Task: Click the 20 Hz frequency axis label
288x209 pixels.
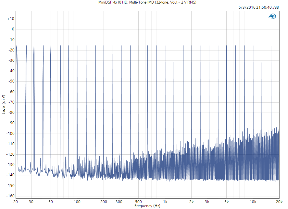Action: click(16, 202)
